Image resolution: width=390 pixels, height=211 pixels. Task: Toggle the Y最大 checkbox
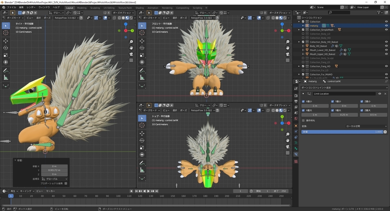(x=332, y=110)
